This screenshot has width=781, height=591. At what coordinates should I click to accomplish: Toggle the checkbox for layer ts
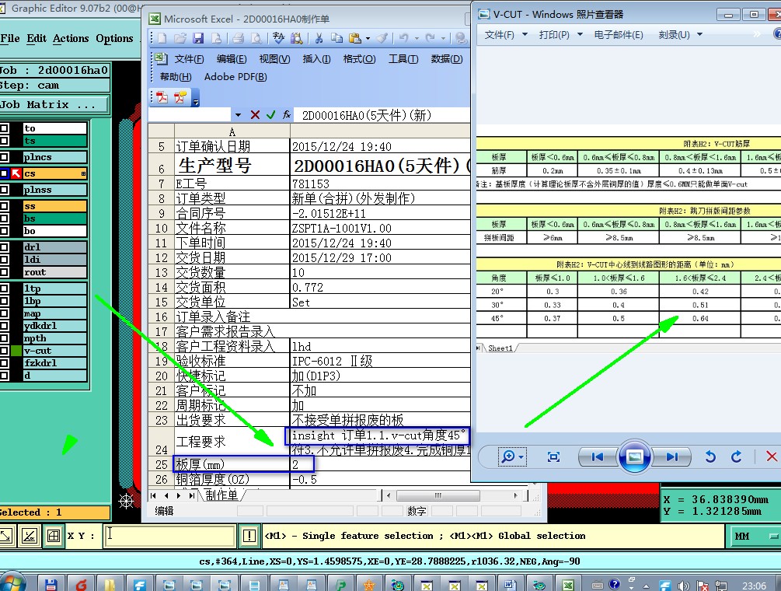pyautogui.click(x=4, y=141)
